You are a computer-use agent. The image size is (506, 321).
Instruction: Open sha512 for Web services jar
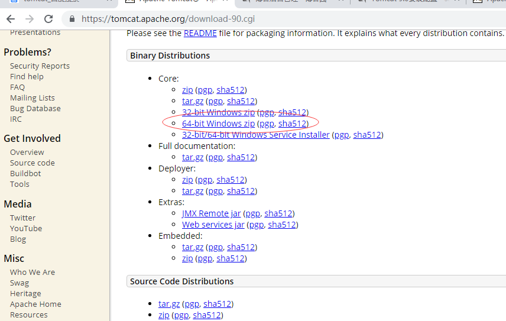click(x=282, y=225)
